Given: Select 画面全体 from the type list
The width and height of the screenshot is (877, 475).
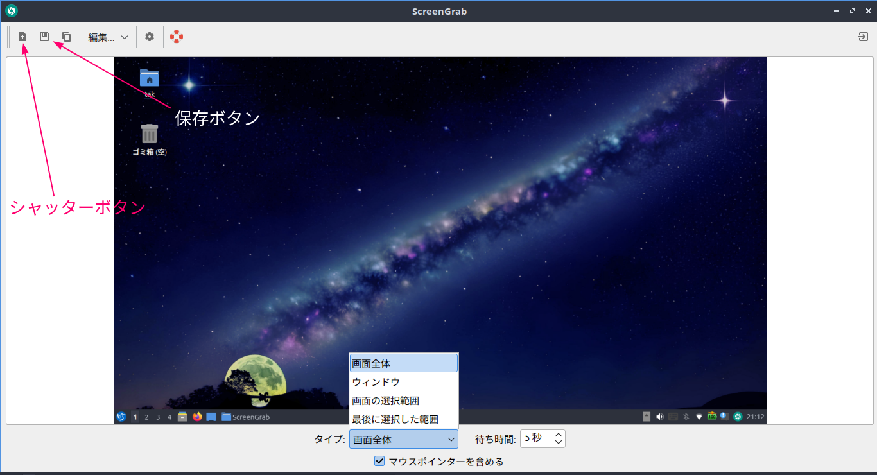Looking at the screenshot, I should (403, 363).
